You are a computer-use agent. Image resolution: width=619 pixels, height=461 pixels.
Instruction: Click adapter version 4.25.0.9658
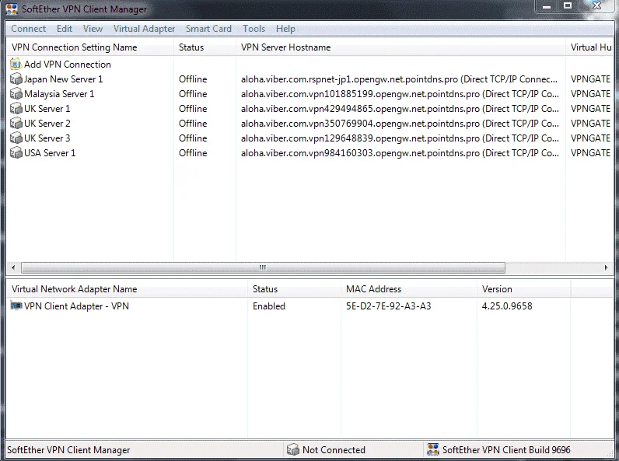[507, 306]
